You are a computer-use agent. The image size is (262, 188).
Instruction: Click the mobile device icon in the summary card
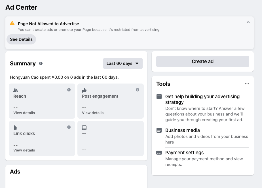click(84, 127)
